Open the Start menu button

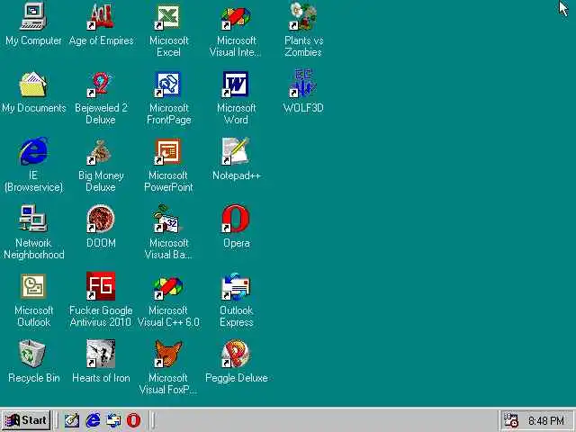coord(26,420)
